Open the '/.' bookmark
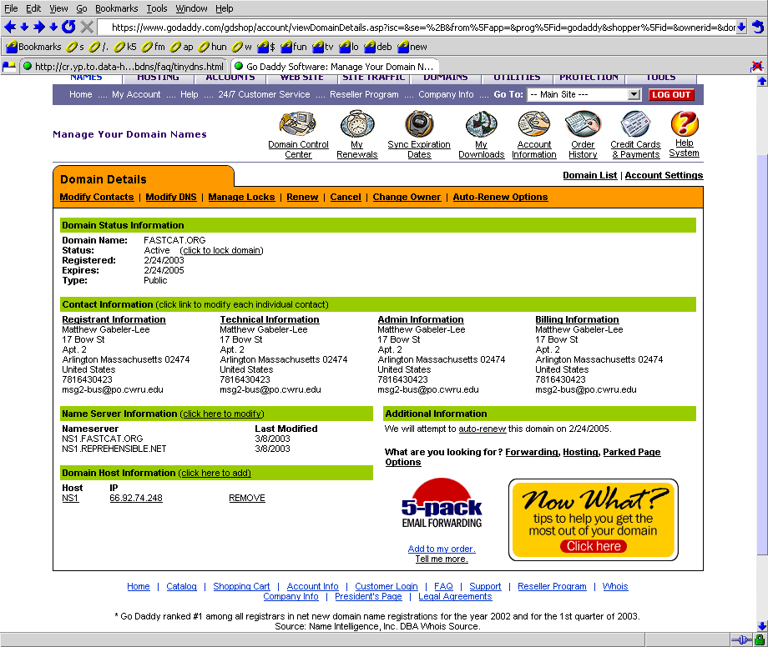This screenshot has width=768, height=647. pyautogui.click(x=99, y=47)
